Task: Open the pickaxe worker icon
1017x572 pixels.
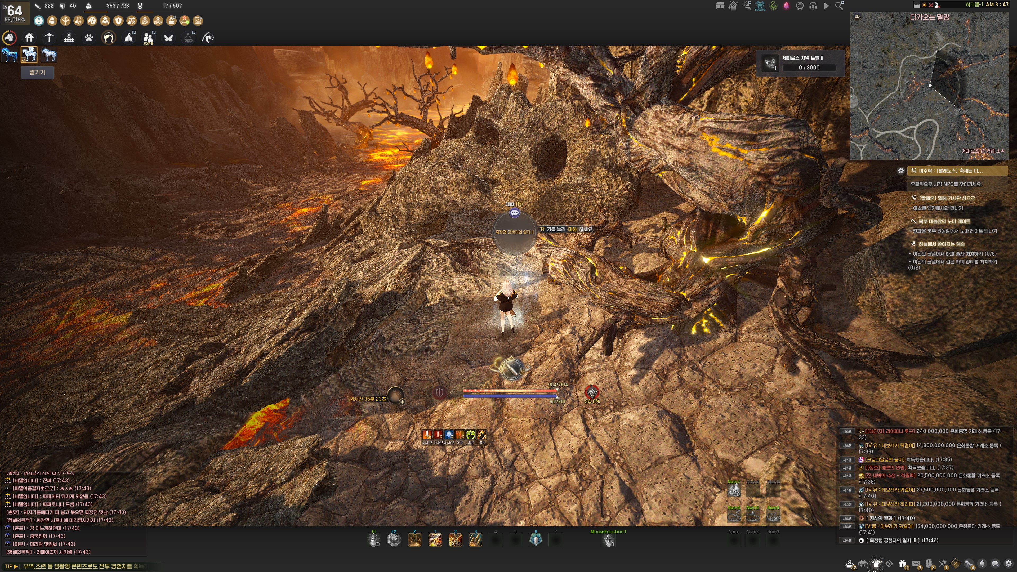Action: click(x=49, y=38)
